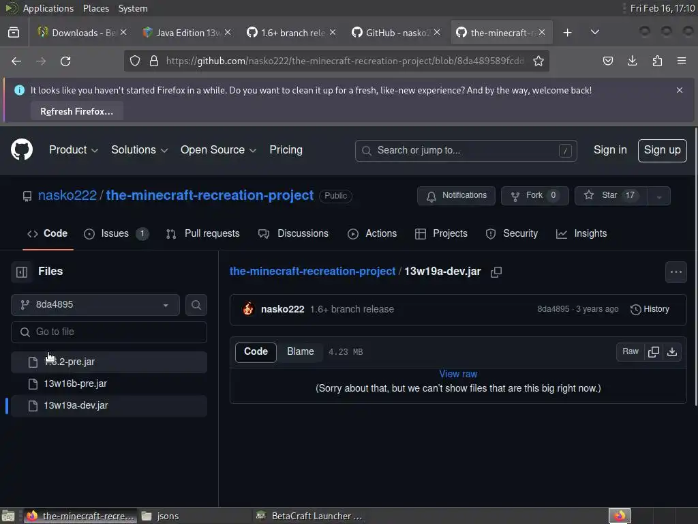This screenshot has height=524, width=698.
Task: Open the Pull requests tab
Action: (x=203, y=233)
